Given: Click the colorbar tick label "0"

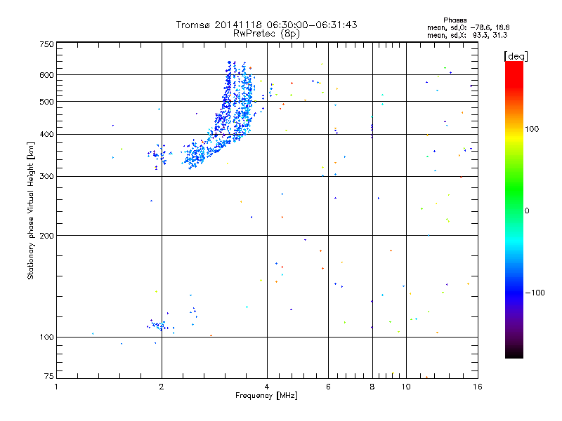Looking at the screenshot, I should [x=527, y=211].
